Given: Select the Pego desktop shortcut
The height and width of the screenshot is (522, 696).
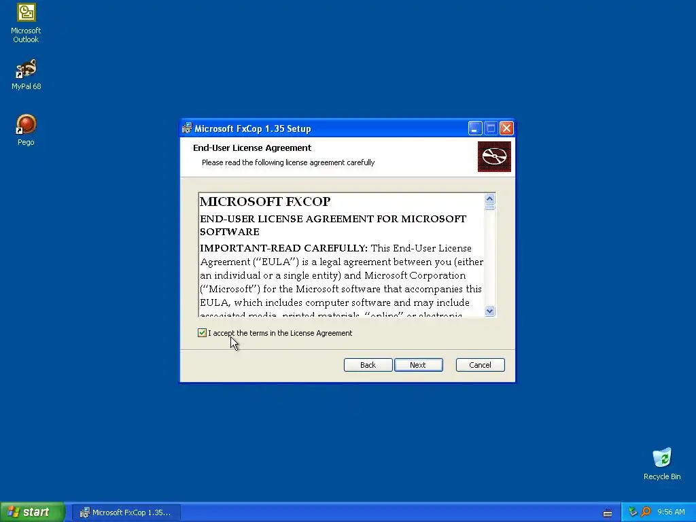Looking at the screenshot, I should click(26, 130).
